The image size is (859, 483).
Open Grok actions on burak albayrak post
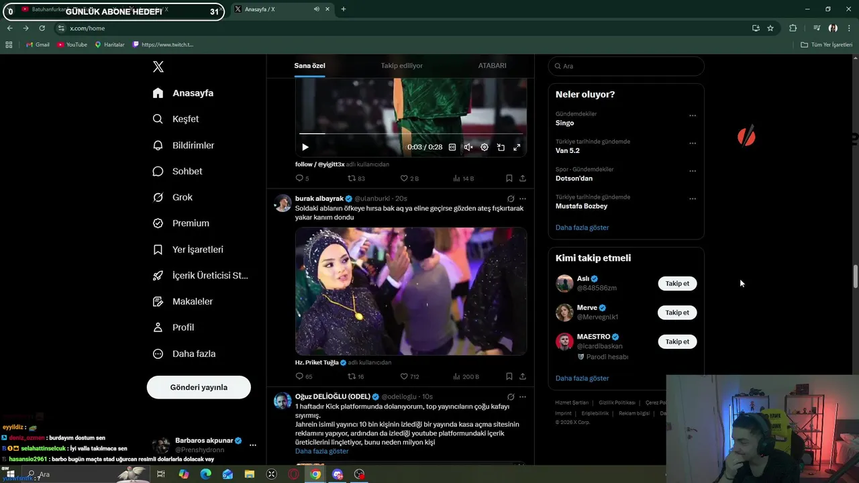511,199
